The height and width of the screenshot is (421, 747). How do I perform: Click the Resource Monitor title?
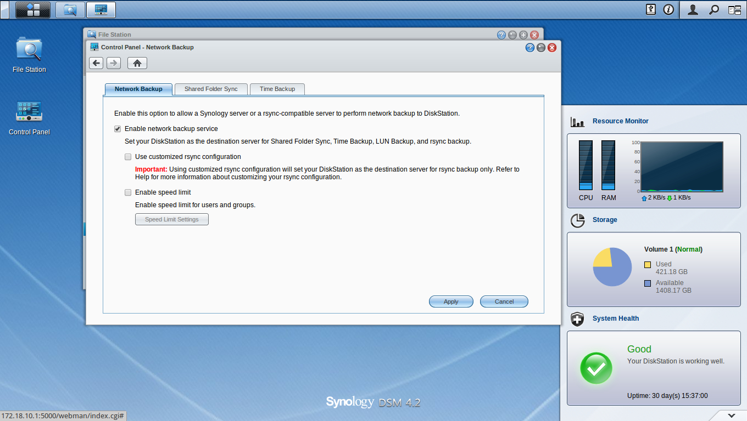(x=621, y=121)
